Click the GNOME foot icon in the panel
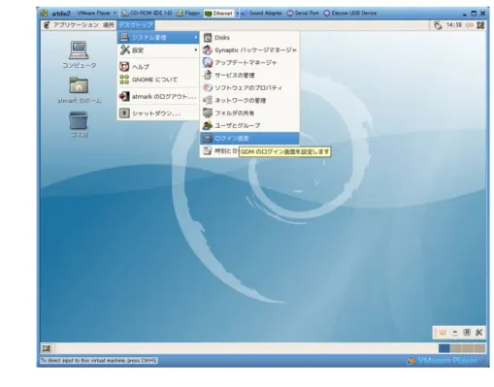 47,25
